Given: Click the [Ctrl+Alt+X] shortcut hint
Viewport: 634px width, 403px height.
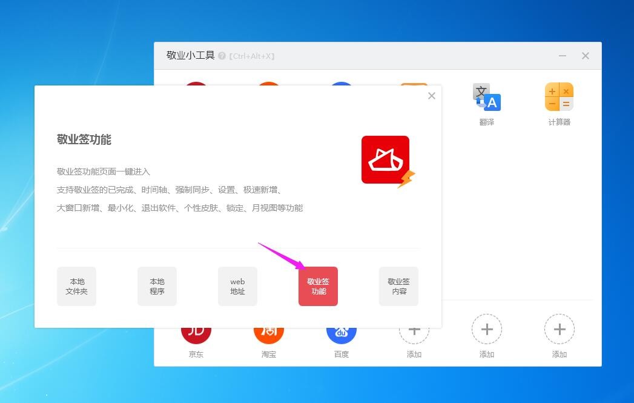Looking at the screenshot, I should pos(253,56).
